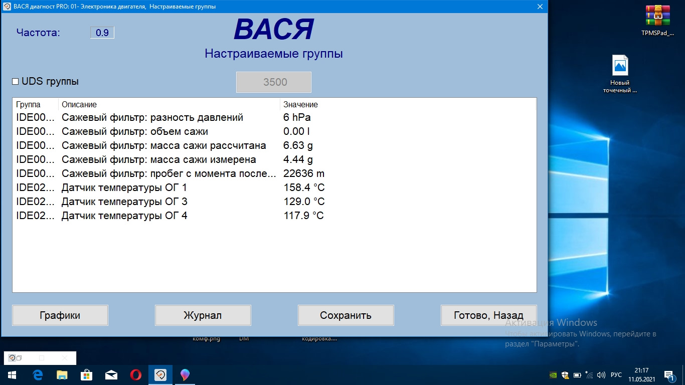This screenshot has height=385, width=685.
Task: Click value 0.00 l
Action: [296, 131]
